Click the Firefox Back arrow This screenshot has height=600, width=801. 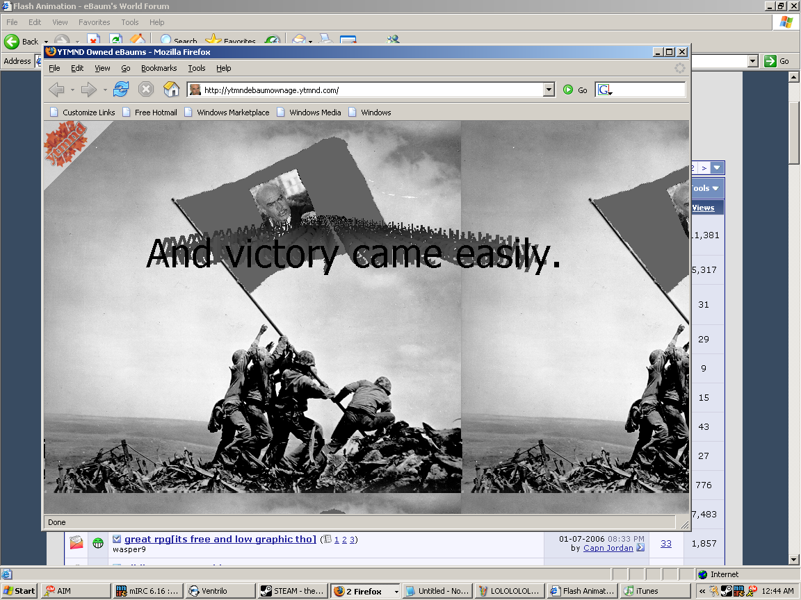pos(57,89)
